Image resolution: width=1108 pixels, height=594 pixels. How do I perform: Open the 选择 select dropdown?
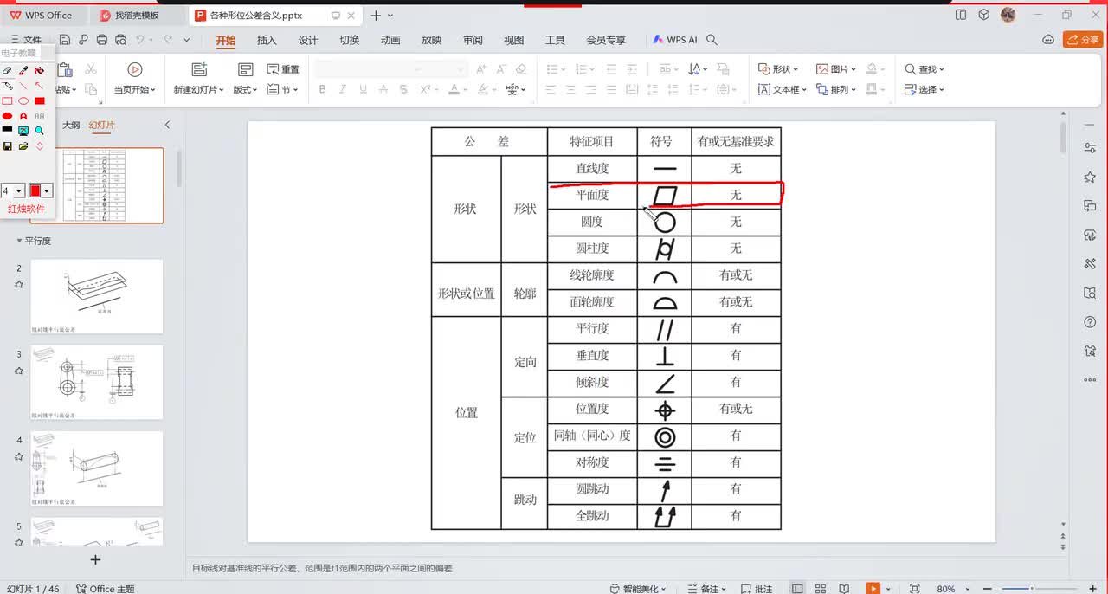click(x=924, y=89)
